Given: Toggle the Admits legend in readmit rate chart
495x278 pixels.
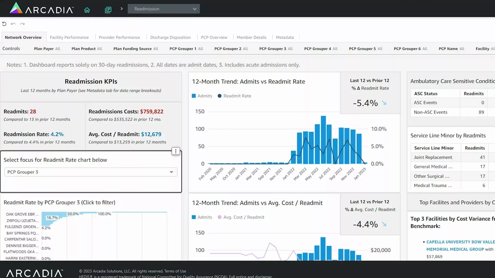Looking at the screenshot, I should tap(202, 96).
